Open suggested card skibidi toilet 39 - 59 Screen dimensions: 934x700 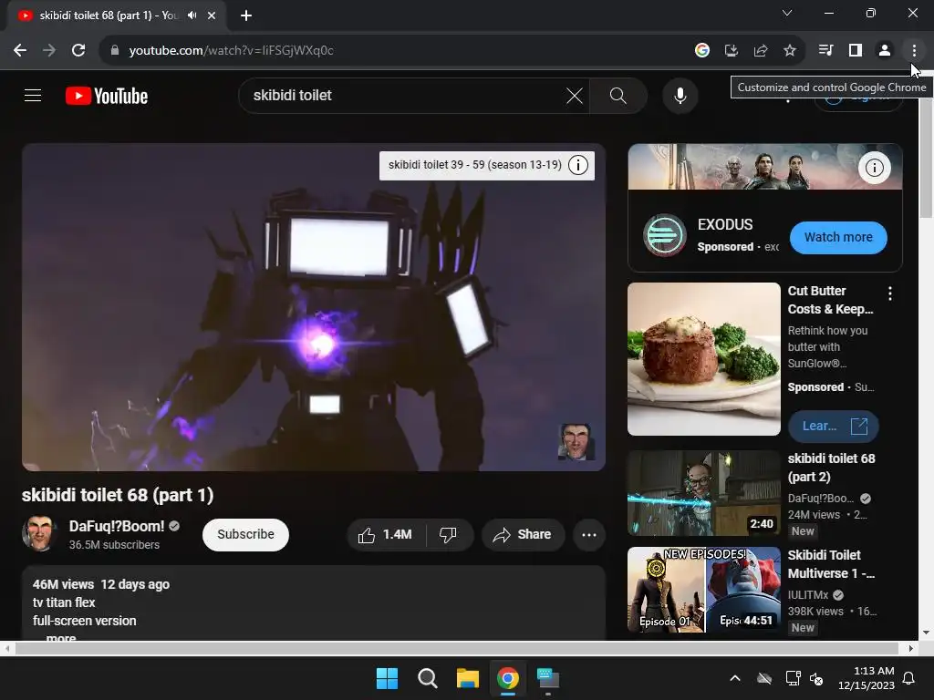click(x=474, y=165)
